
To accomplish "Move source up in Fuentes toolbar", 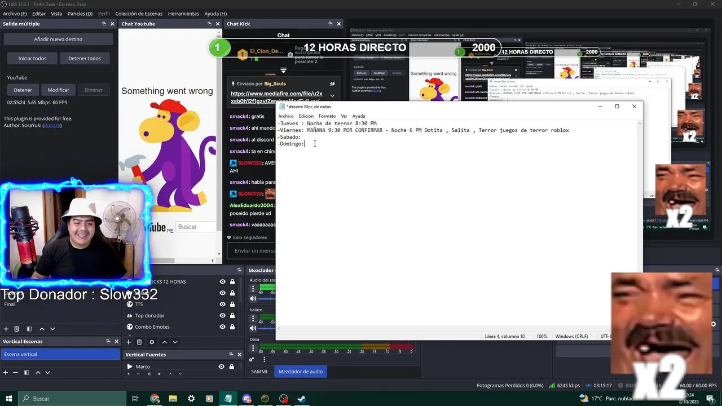I will [165, 342].
